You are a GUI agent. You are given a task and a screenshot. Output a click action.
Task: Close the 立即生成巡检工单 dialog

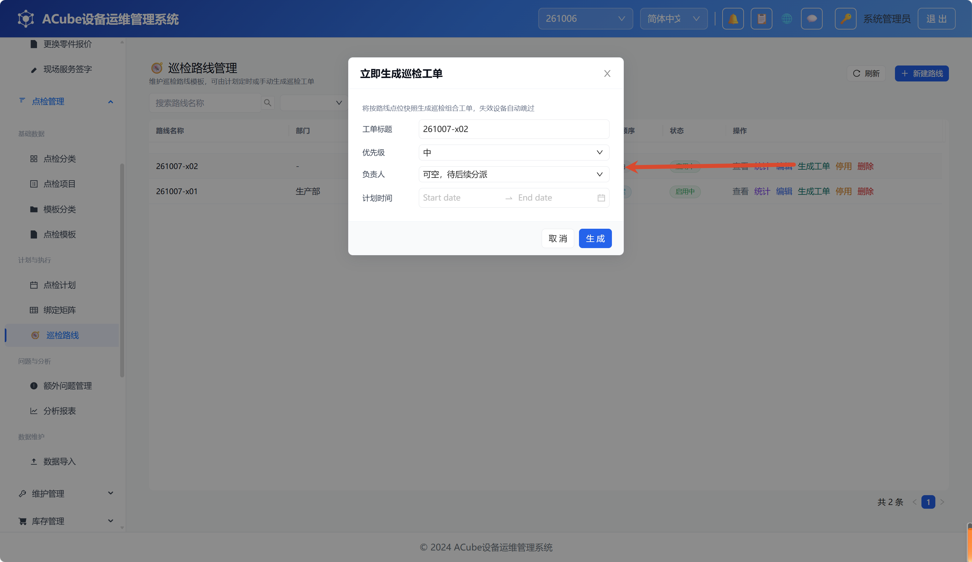(x=607, y=73)
